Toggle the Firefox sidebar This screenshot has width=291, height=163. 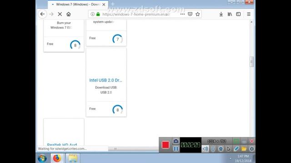[x=238, y=14]
